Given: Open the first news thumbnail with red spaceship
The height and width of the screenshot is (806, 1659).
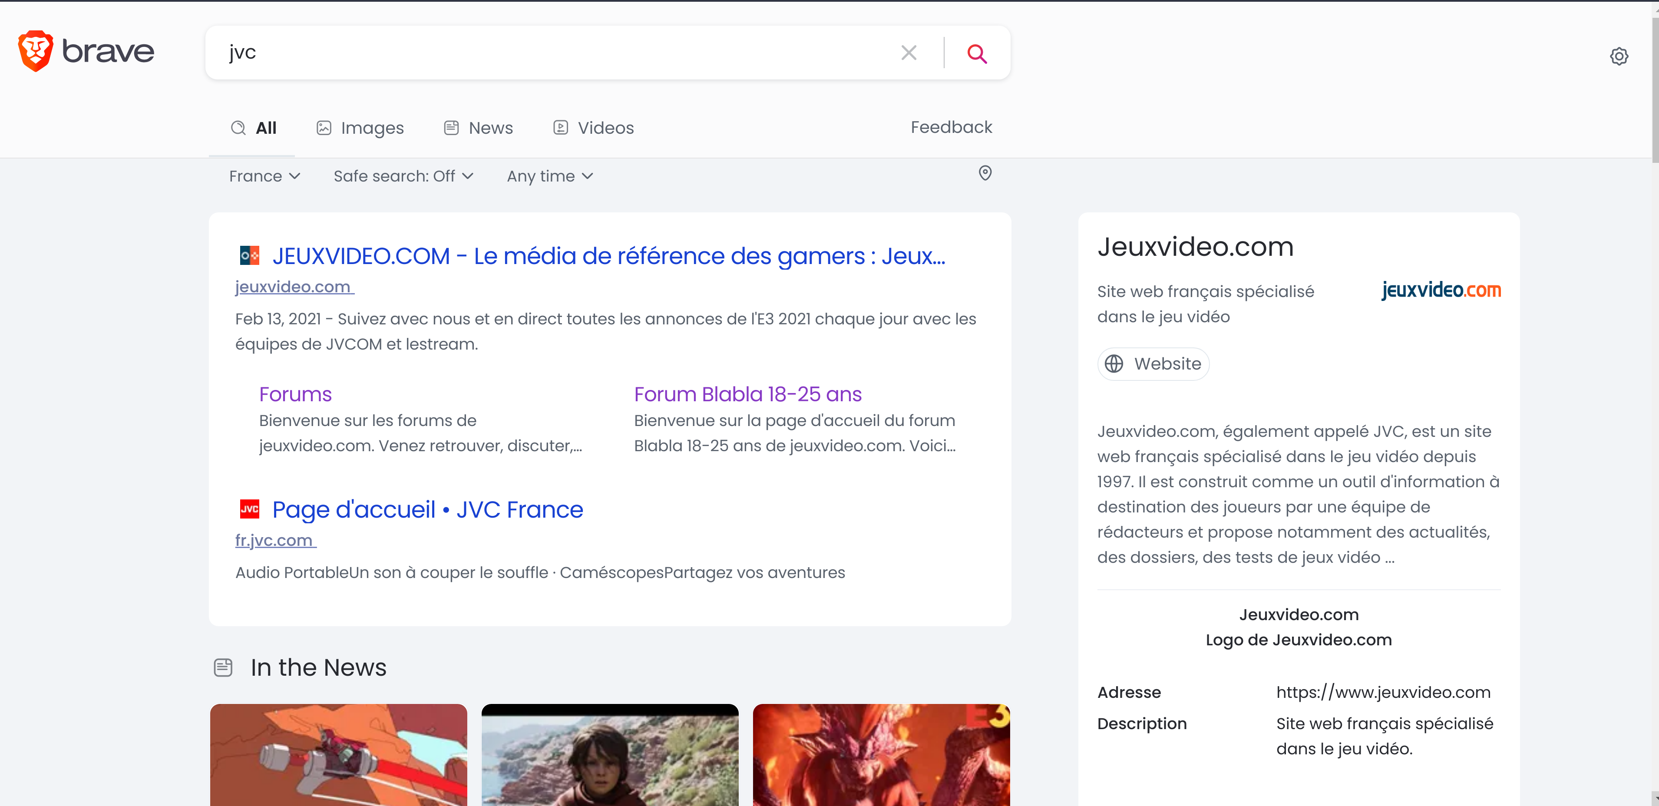Looking at the screenshot, I should 338,754.
